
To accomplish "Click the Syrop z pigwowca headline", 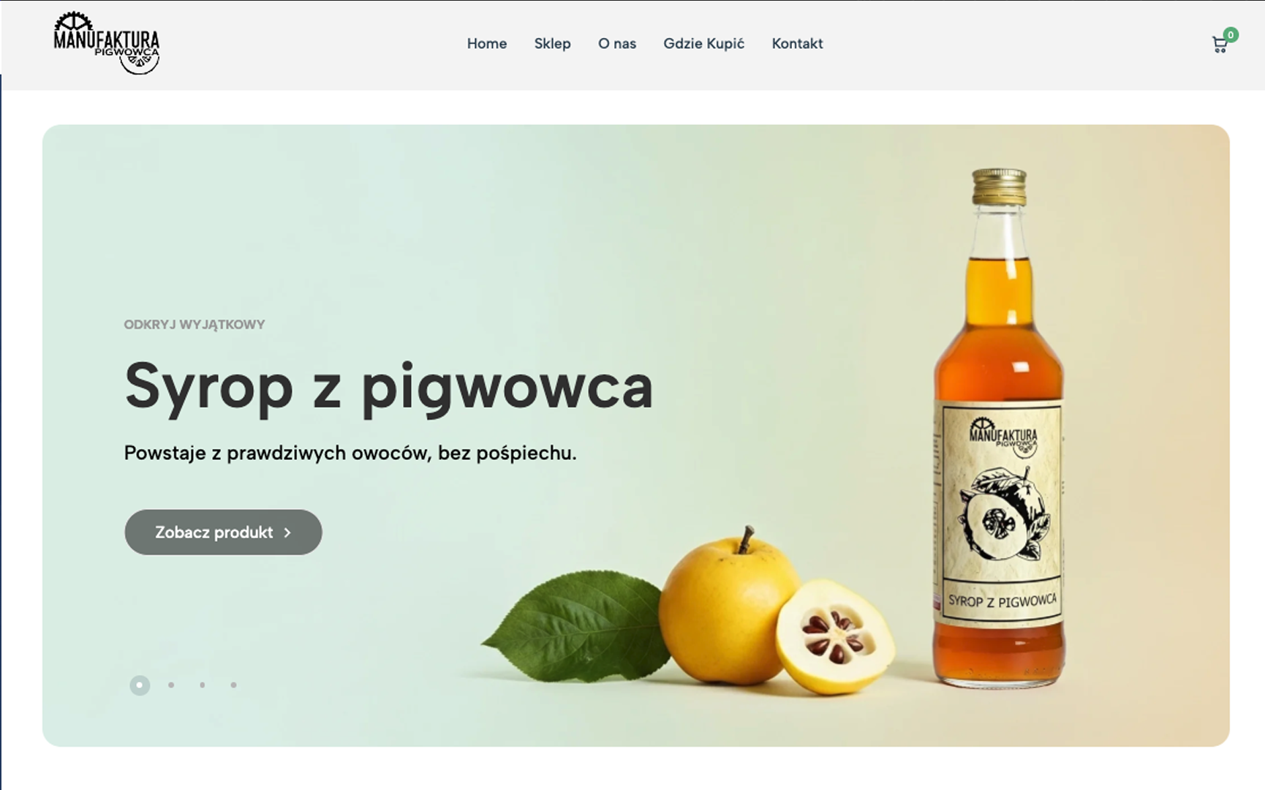I will [388, 388].
